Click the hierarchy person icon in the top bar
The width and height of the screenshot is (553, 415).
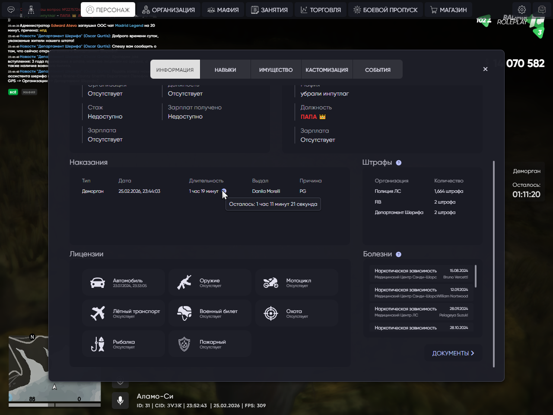click(x=31, y=10)
